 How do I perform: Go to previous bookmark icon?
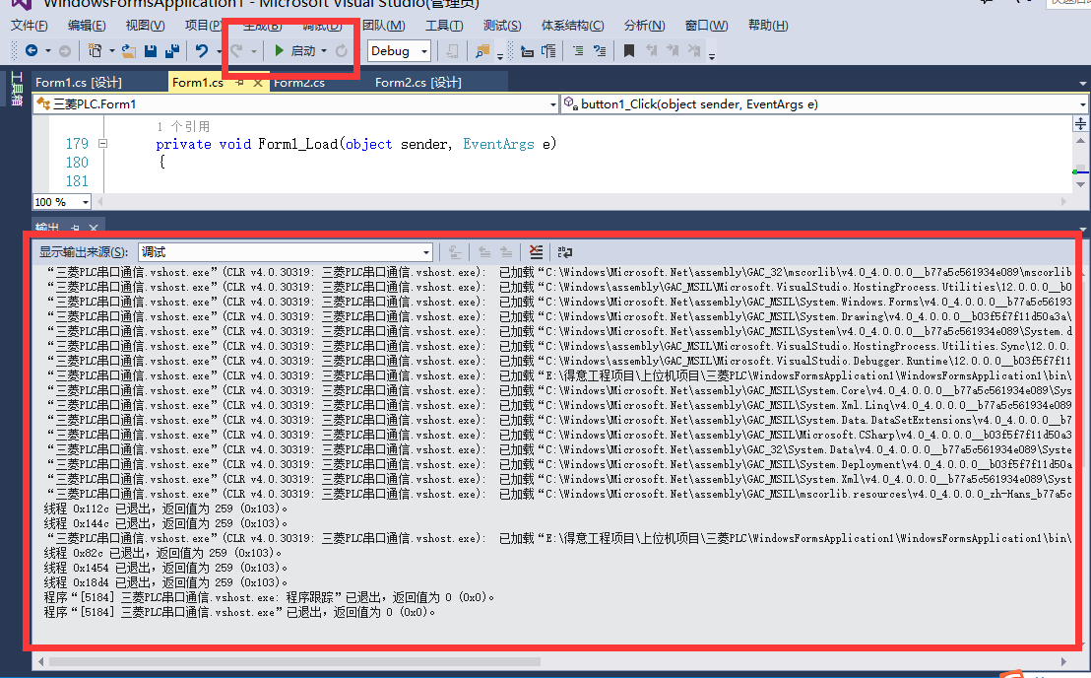[651, 51]
